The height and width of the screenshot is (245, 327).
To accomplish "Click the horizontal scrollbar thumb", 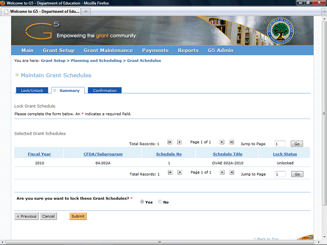I will click(x=159, y=242).
